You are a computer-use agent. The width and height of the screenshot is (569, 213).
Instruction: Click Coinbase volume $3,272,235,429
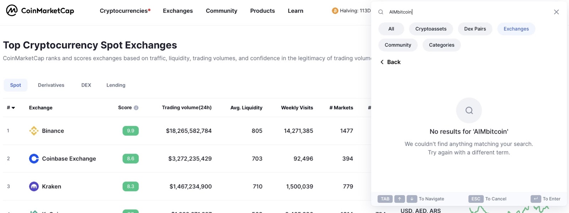coord(190,159)
